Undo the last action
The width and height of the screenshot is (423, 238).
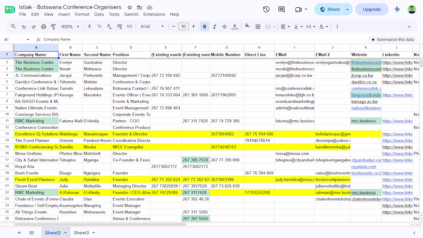pos(24,27)
